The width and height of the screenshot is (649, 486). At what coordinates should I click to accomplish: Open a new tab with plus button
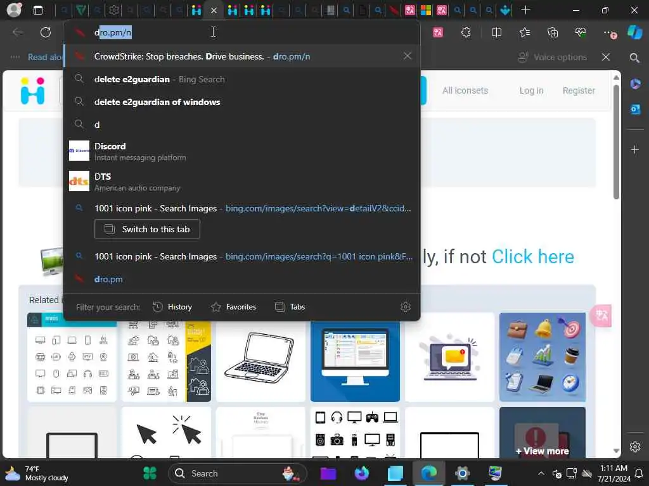[525, 10]
